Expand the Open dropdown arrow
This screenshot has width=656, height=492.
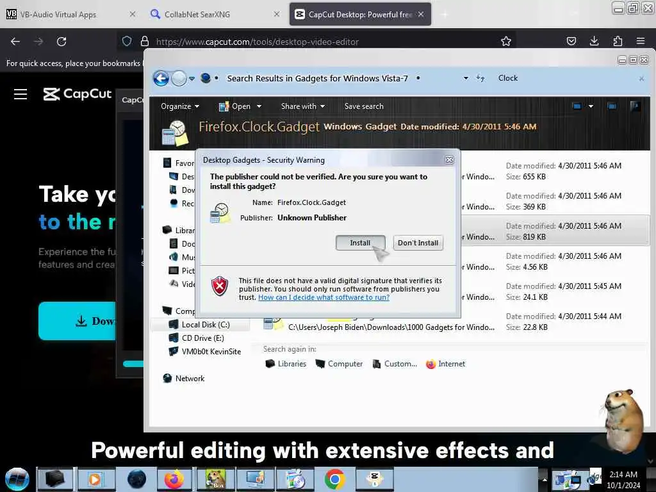[x=259, y=106]
